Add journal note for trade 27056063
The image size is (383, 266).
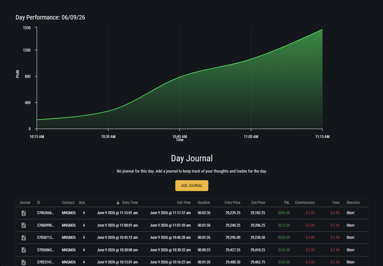point(24,250)
